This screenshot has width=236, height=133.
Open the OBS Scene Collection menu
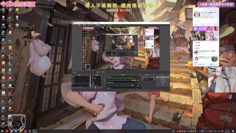[98, 25]
